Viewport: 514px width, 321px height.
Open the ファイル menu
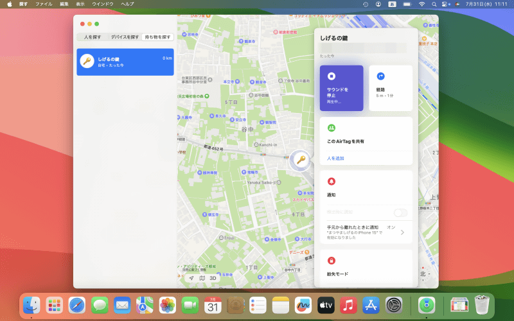[x=44, y=4]
